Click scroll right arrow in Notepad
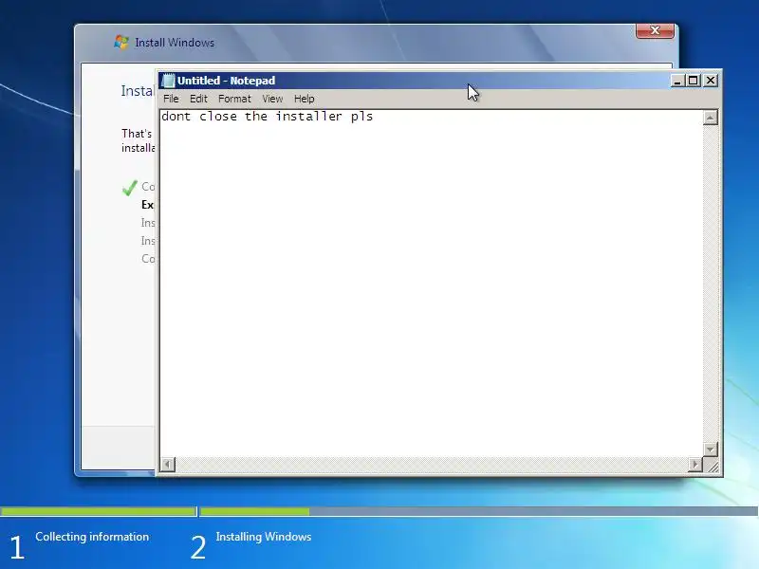 tap(694, 465)
